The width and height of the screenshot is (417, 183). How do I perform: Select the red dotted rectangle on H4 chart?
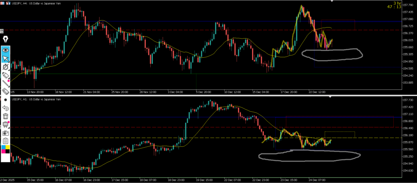(338, 25)
